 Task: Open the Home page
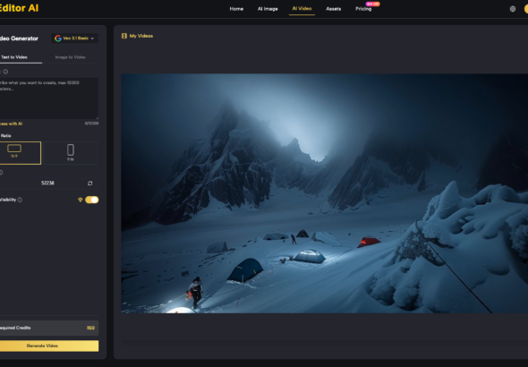click(236, 9)
